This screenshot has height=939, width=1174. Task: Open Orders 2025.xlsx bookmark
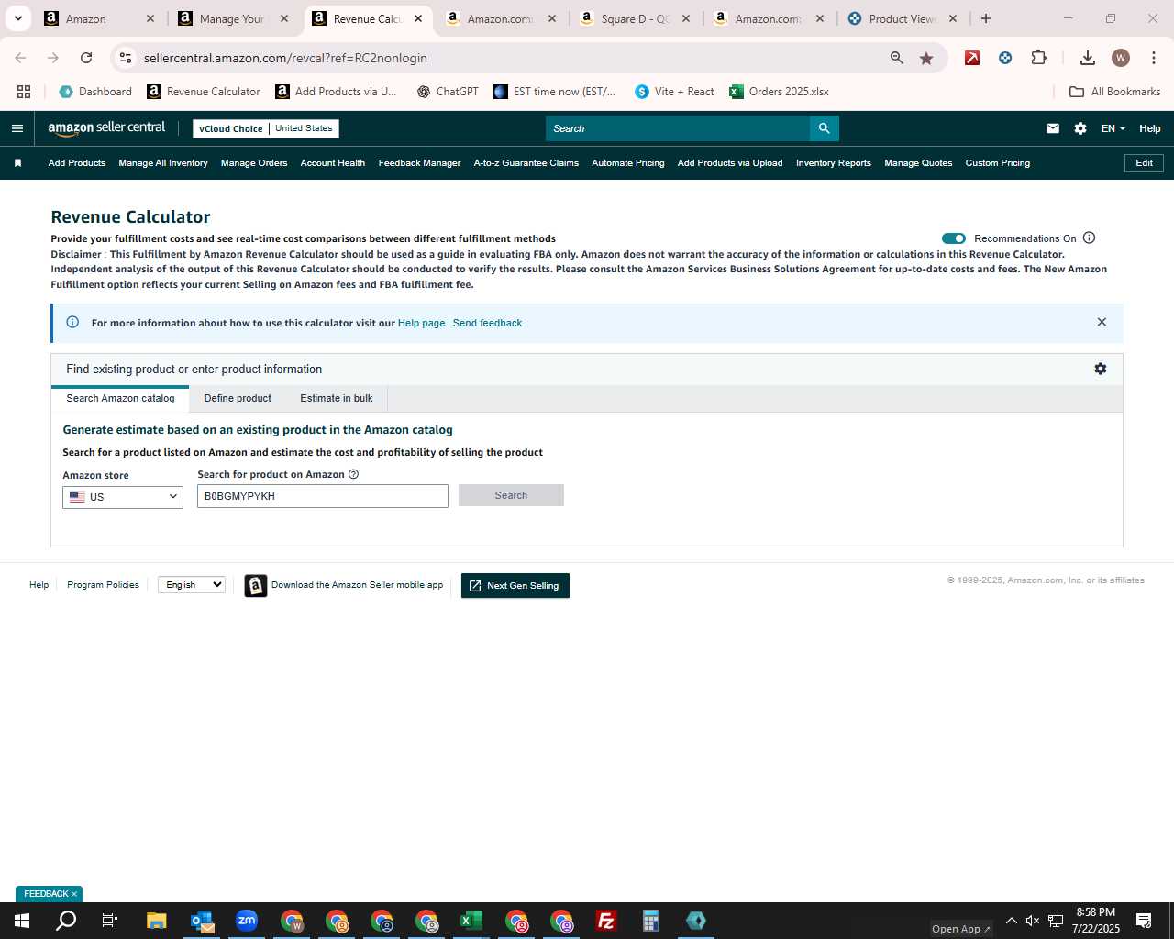pos(779,92)
